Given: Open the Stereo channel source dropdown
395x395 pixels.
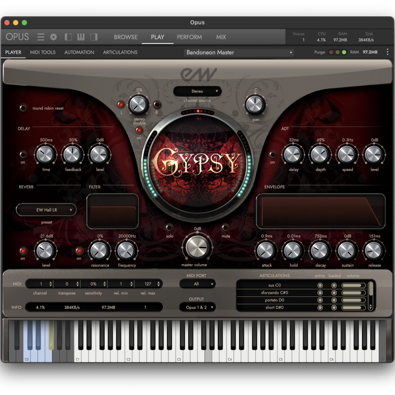Looking at the screenshot, I should (x=197, y=91).
